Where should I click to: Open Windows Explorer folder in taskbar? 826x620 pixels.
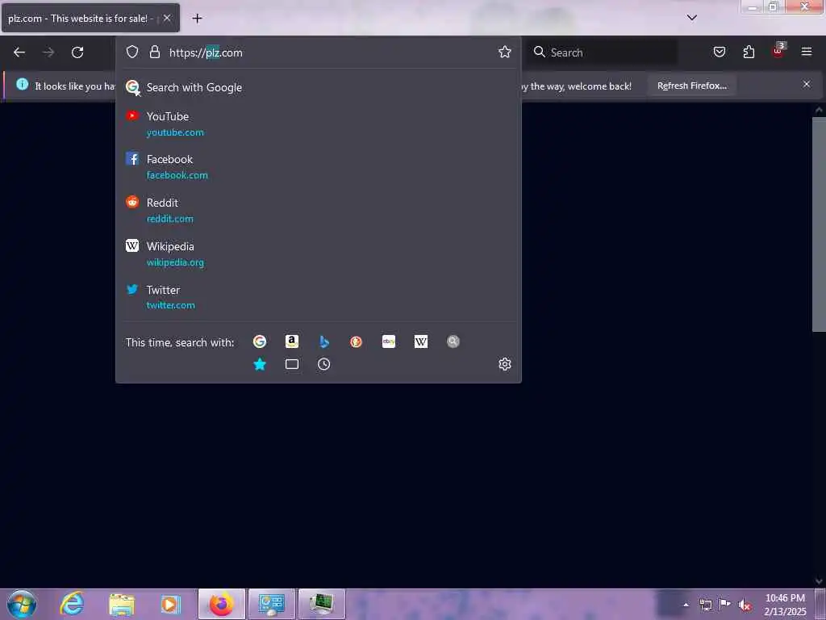coord(122,605)
